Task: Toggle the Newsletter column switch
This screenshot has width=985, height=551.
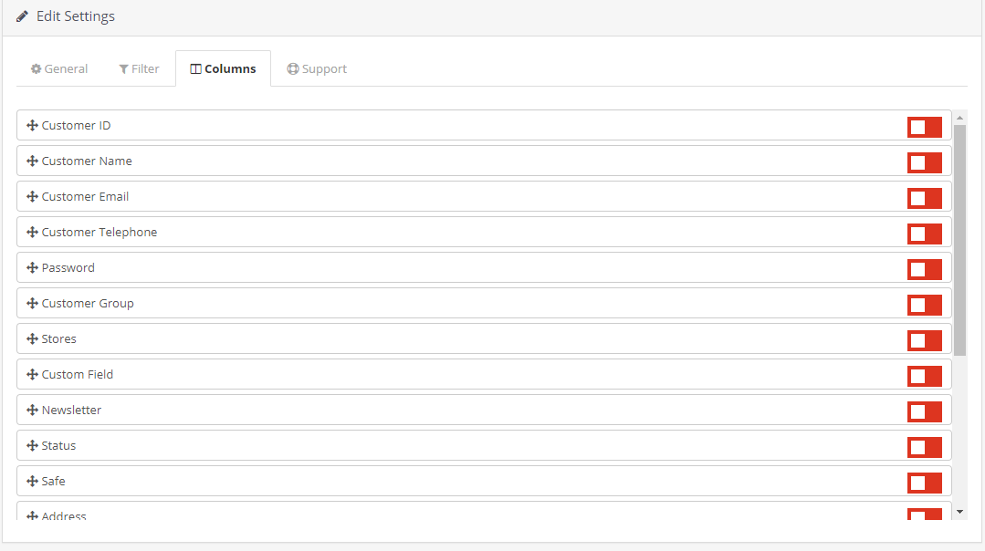Action: pyautogui.click(x=925, y=411)
